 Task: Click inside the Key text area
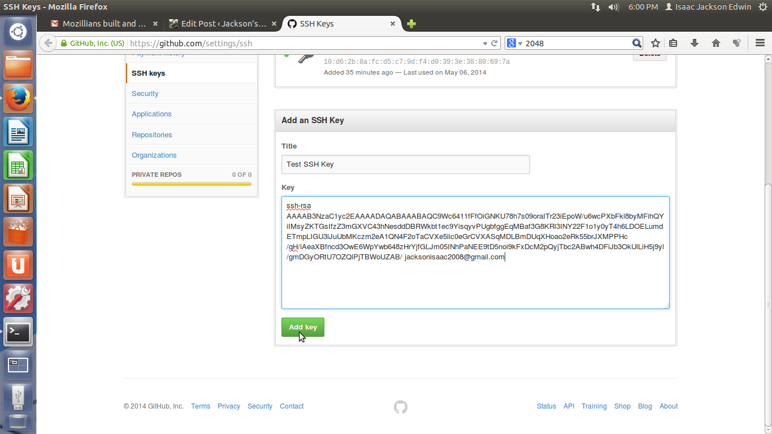475,253
